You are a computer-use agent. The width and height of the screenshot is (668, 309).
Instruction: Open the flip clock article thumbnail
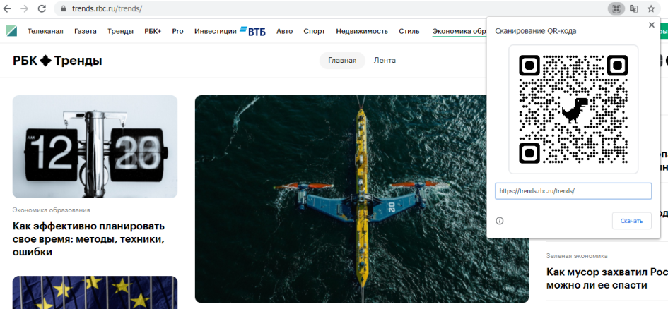click(95, 146)
